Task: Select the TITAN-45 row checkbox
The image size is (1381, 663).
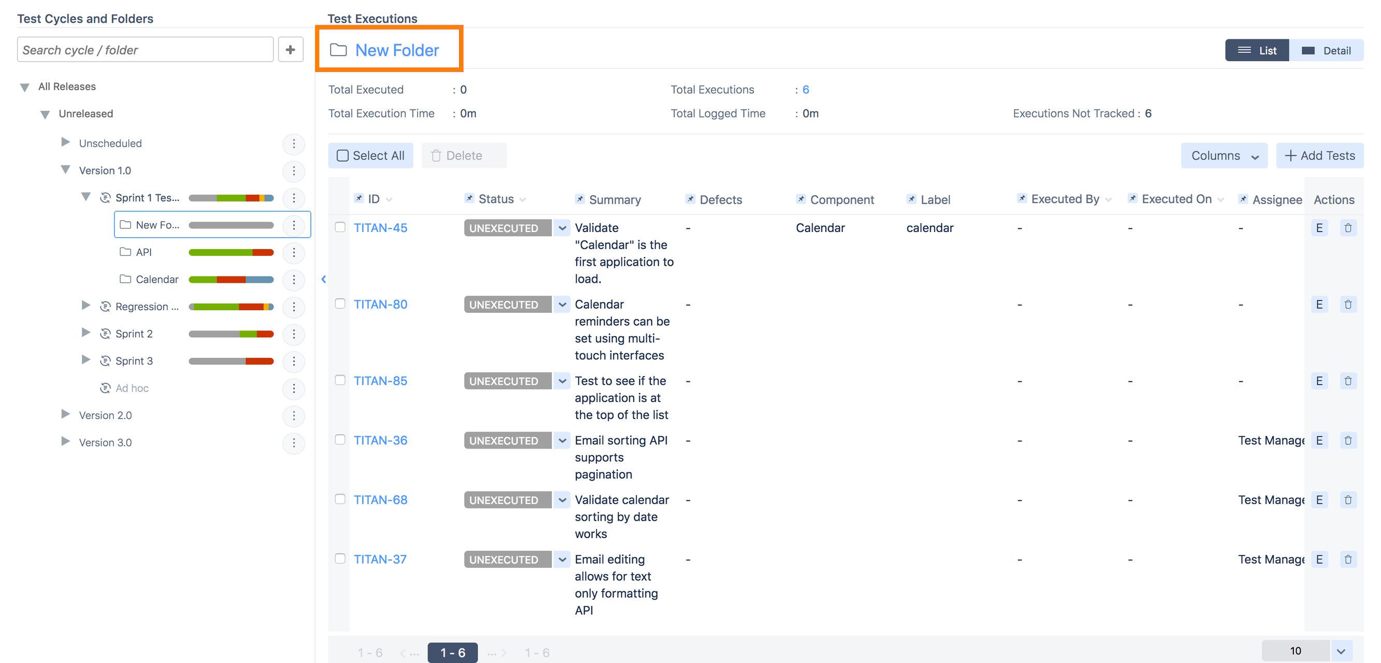Action: (x=341, y=227)
